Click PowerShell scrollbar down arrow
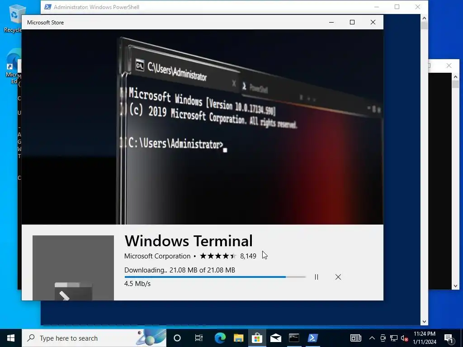This screenshot has width=463, height=347. click(x=424, y=322)
